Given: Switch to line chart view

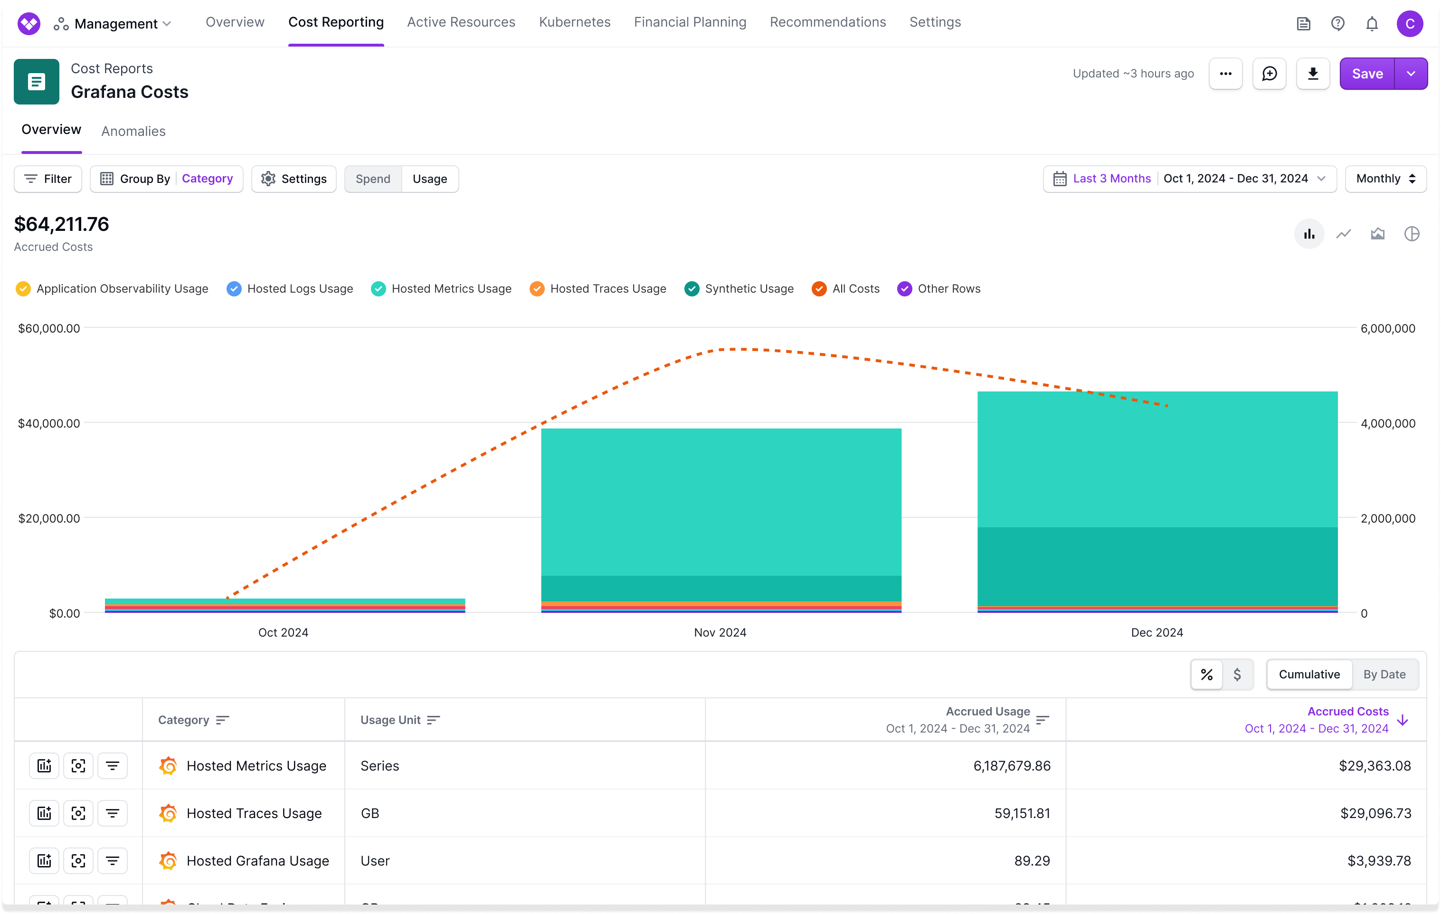Looking at the screenshot, I should [1344, 234].
